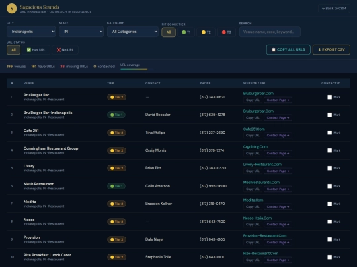Viewport: 357px width, 267px height.
Task: Filter by T3 red tier
Action: click(226, 32)
